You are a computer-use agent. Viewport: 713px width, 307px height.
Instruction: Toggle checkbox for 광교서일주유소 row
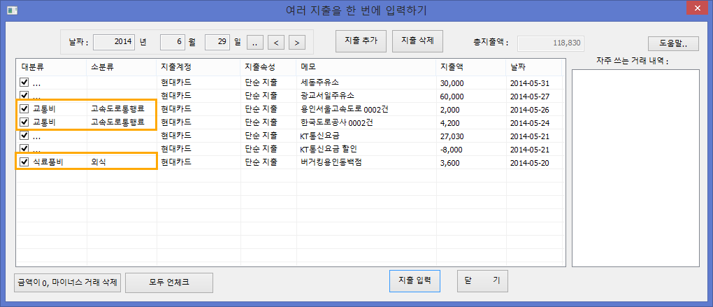[24, 96]
